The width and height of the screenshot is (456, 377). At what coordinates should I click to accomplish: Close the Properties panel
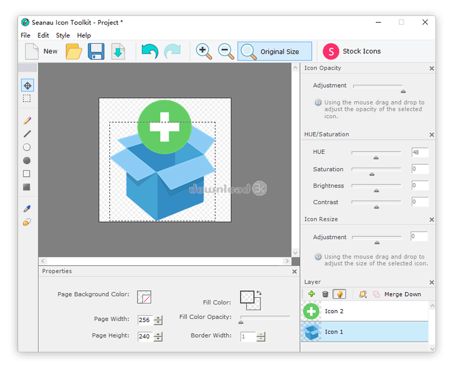tap(295, 271)
